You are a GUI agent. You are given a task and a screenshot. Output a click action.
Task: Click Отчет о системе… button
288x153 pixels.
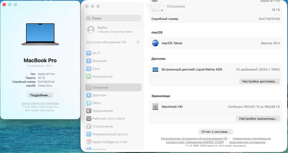216,132
